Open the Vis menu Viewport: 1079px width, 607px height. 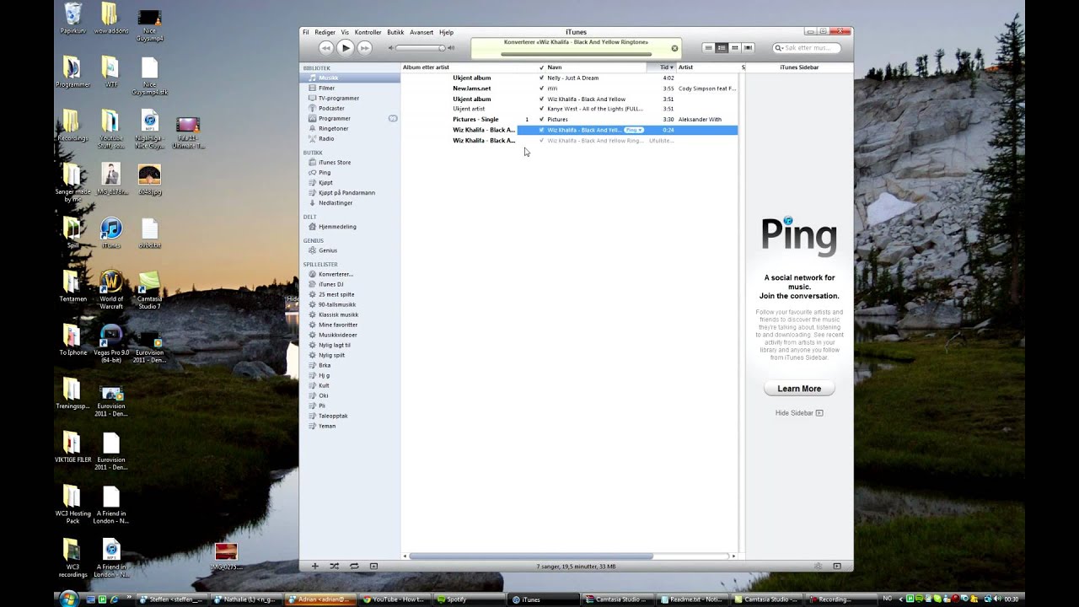pos(345,32)
